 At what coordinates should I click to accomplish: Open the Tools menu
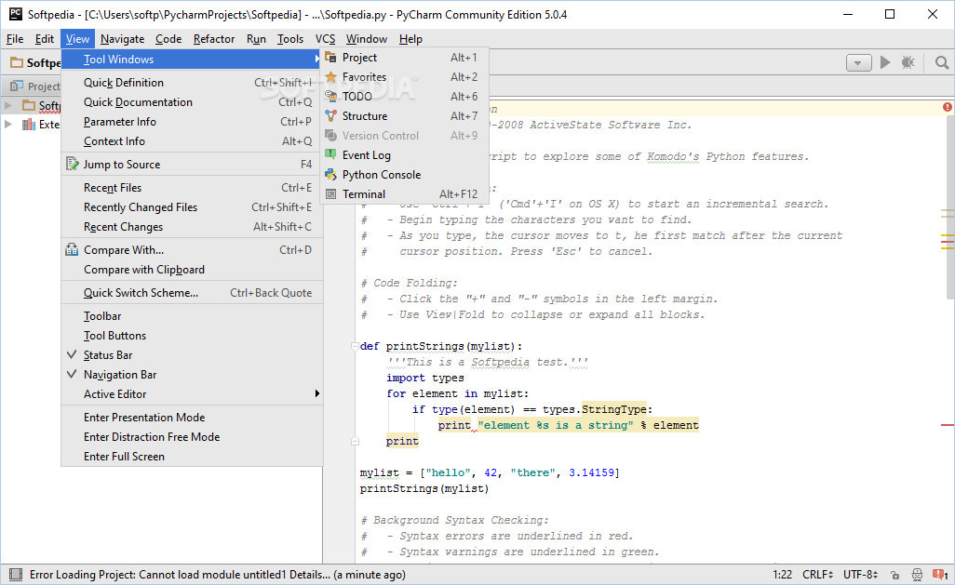(289, 39)
